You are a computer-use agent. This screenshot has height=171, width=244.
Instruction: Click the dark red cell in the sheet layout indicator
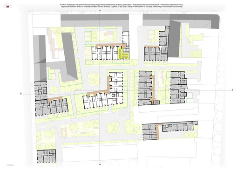pos(8,7)
